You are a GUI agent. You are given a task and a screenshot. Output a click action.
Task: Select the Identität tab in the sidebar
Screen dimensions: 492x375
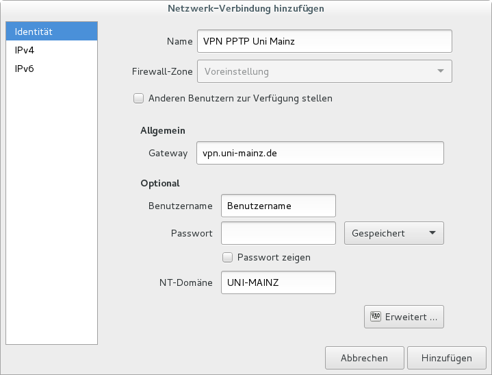[x=52, y=32]
